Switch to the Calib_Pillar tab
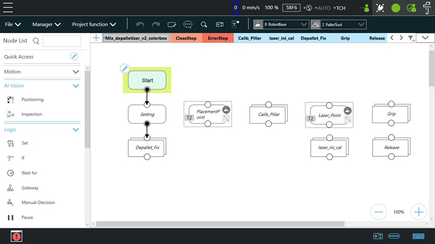The width and height of the screenshot is (435, 244). (249, 38)
